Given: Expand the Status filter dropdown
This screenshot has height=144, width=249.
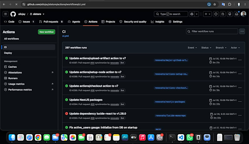Looking at the screenshot, I should (x=206, y=48).
